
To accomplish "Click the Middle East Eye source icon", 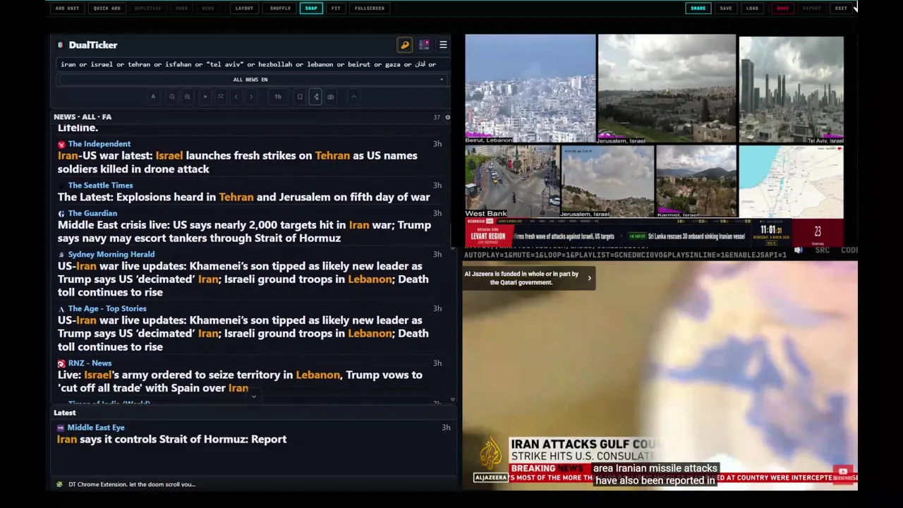I will (61, 428).
